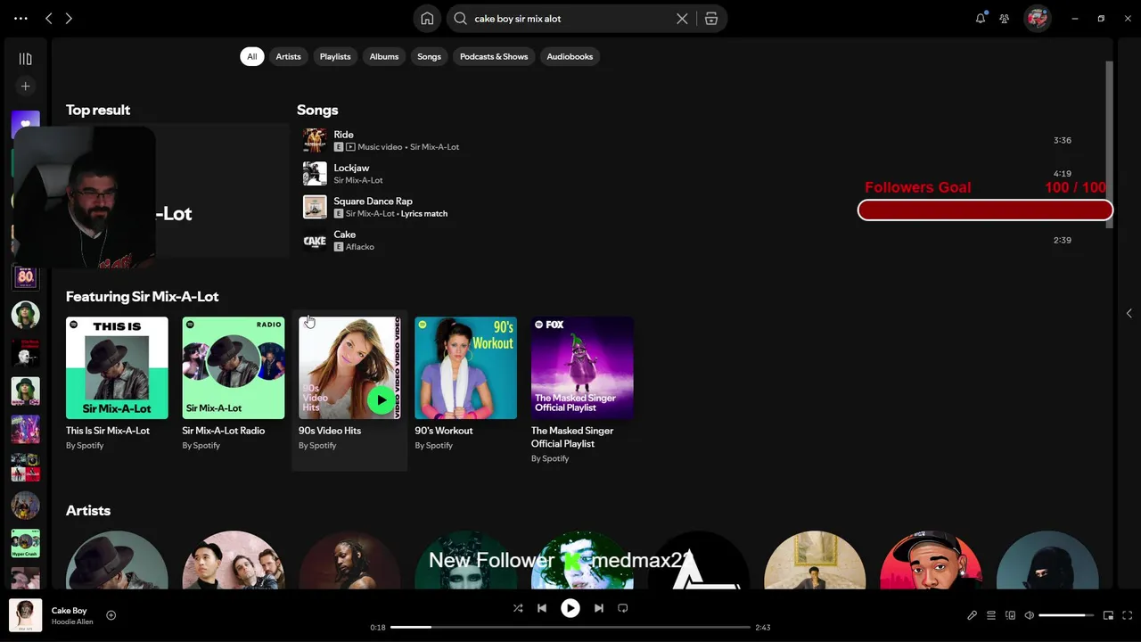Create playlist with the plus icon
Screen dimensions: 1141x642
26,86
